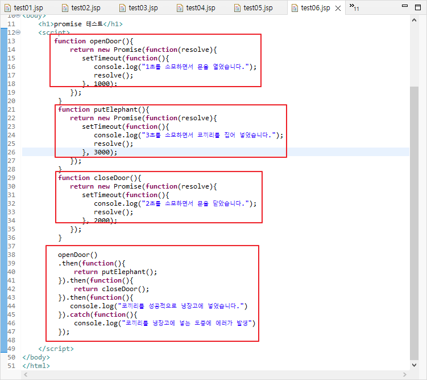Show the hidden editor tabs list
427x380 pixels.
(354, 7)
